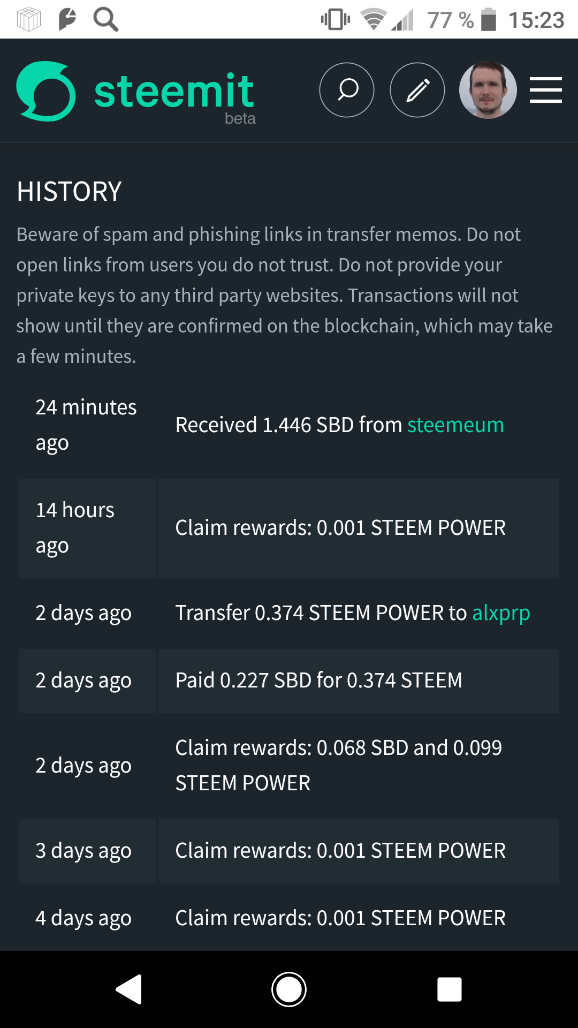
Task: Open the steemeum user link
Action: [x=455, y=425]
